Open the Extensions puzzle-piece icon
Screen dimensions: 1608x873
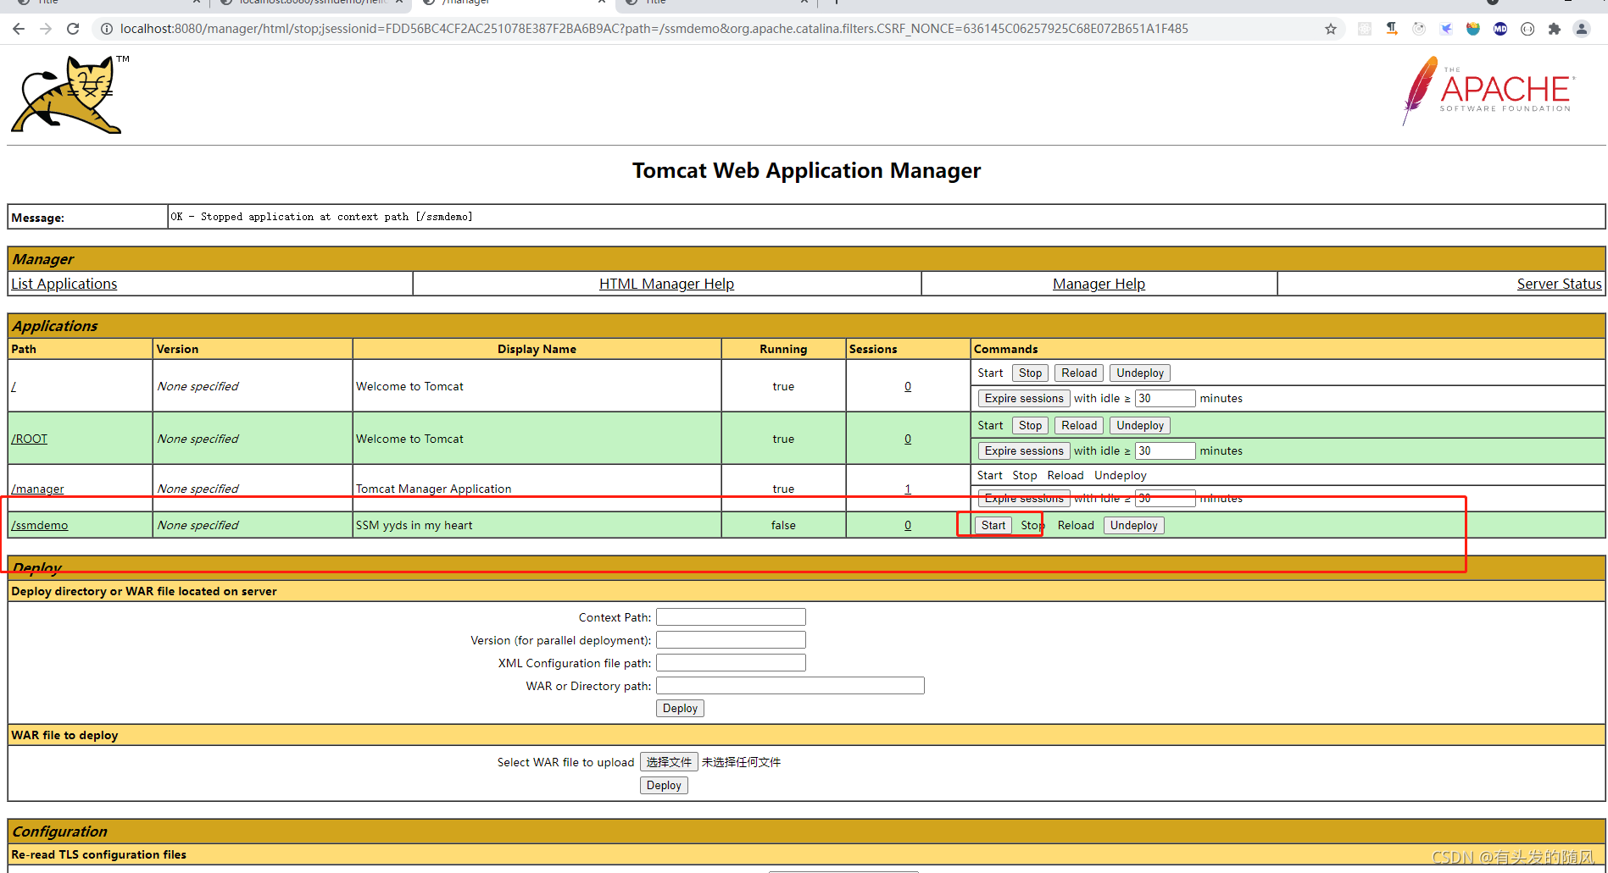pos(1555,29)
